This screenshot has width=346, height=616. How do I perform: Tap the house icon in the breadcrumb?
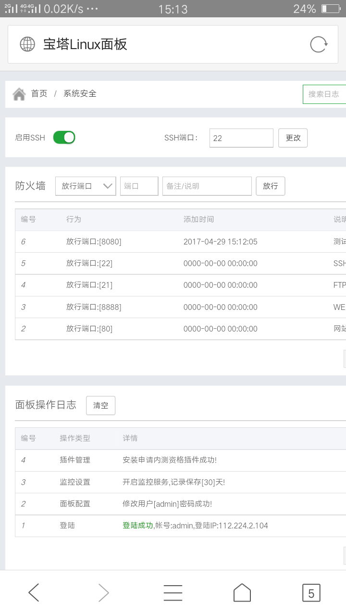(x=19, y=94)
